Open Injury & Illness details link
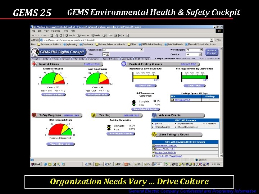The height and width of the screenshot is (194, 259). click(92, 64)
